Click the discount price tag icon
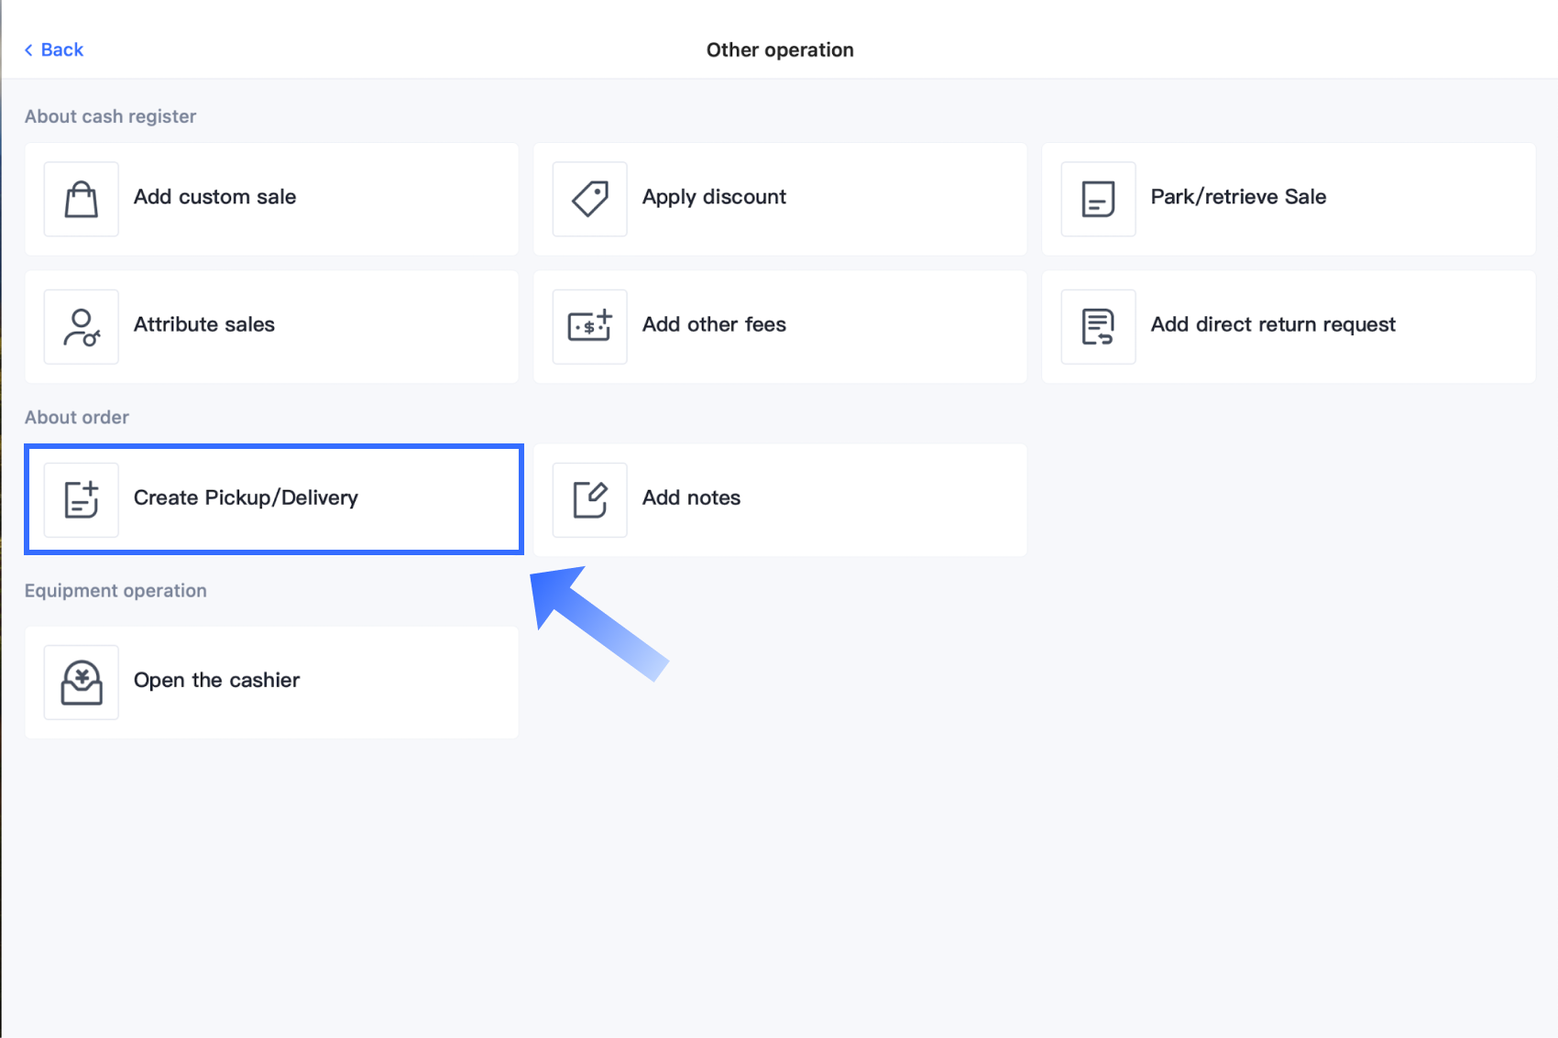Viewport: 1558px width, 1038px height. click(590, 199)
